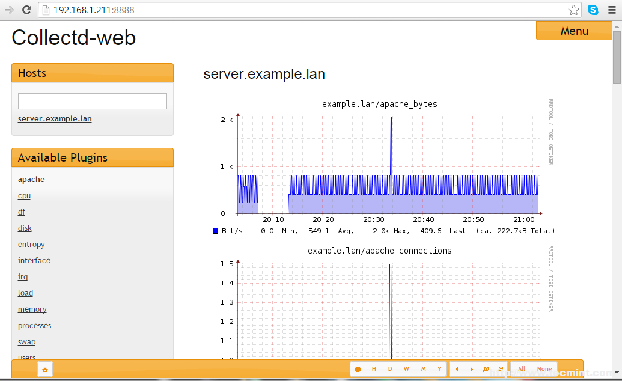Shift graphs back with left arrow

pos(457,369)
